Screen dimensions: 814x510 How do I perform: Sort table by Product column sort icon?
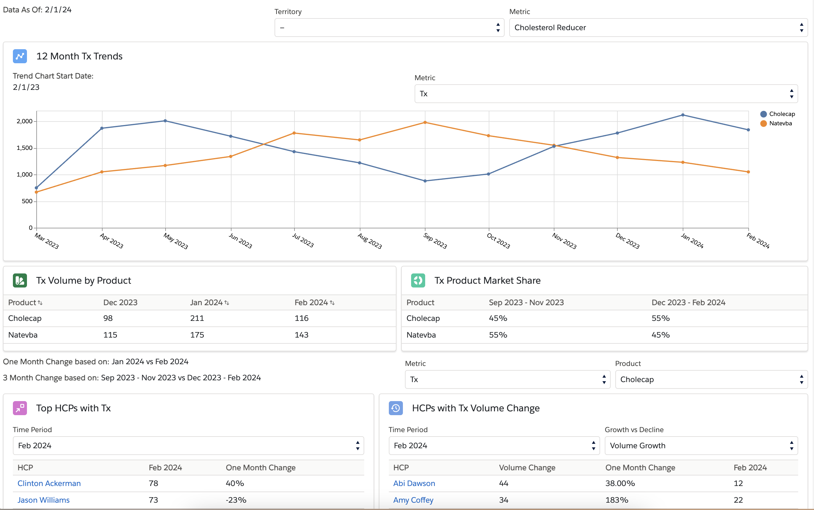click(x=40, y=303)
